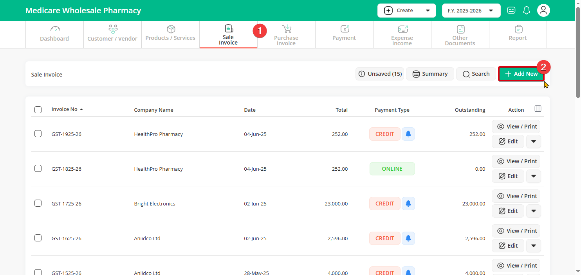Check the box for invoice GST-1925-26
Viewport: 581px width, 275px height.
(x=38, y=134)
